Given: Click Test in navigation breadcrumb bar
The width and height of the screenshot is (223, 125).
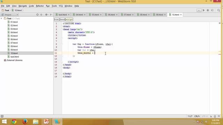Looking at the screenshot, I should point(6,10).
